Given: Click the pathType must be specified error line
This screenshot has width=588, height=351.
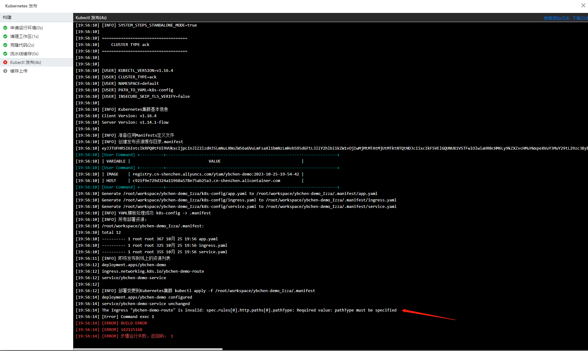Looking at the screenshot, I should coord(236,310).
